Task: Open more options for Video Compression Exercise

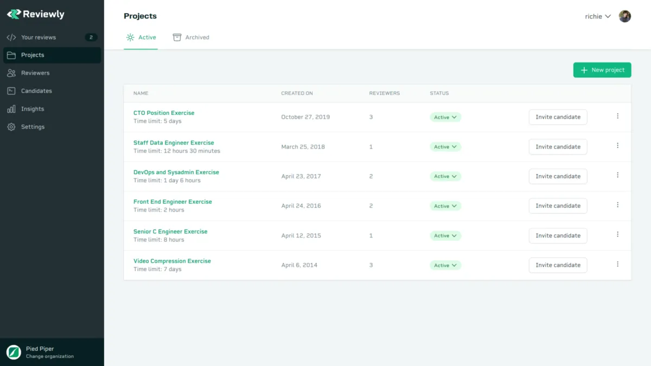Action: (x=617, y=265)
